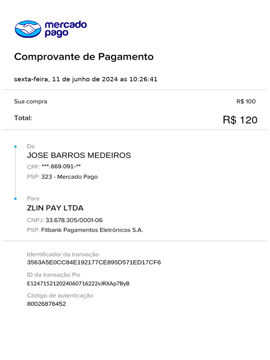This screenshot has width=270, height=360.
Task: Click the Mercado Pago handshake logo
Action: tap(28, 29)
